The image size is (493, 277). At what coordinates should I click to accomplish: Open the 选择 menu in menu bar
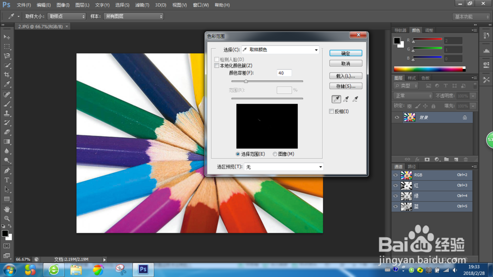(122, 5)
